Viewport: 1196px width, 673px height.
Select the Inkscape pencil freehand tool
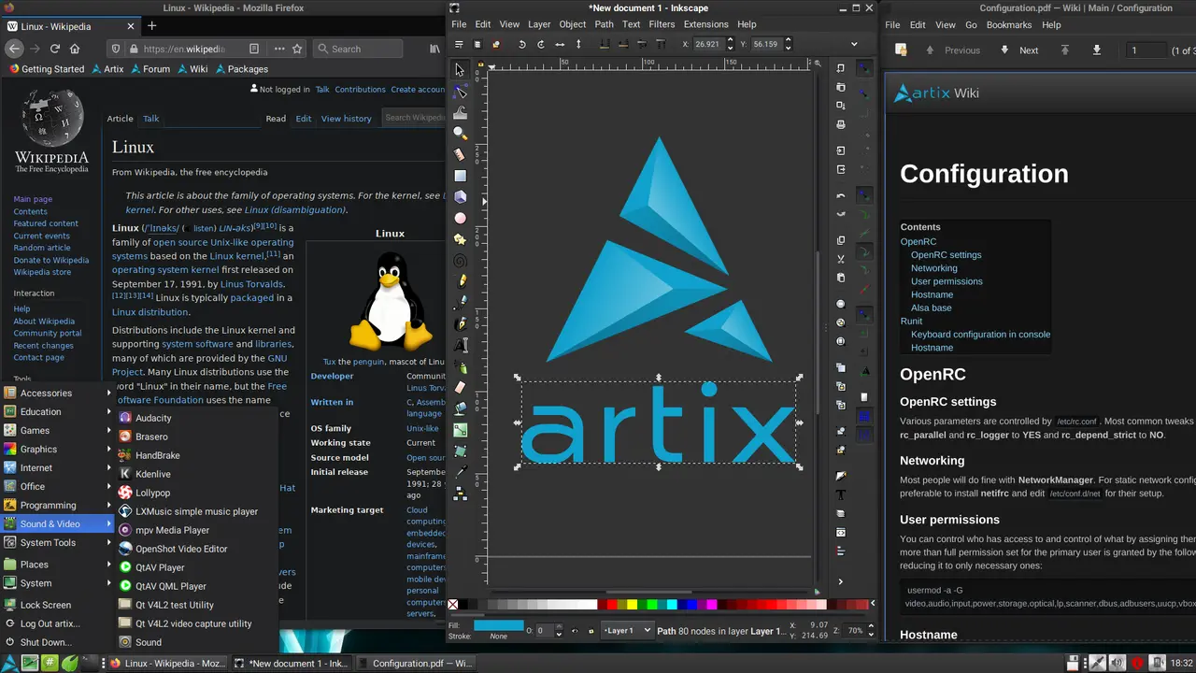tap(460, 281)
